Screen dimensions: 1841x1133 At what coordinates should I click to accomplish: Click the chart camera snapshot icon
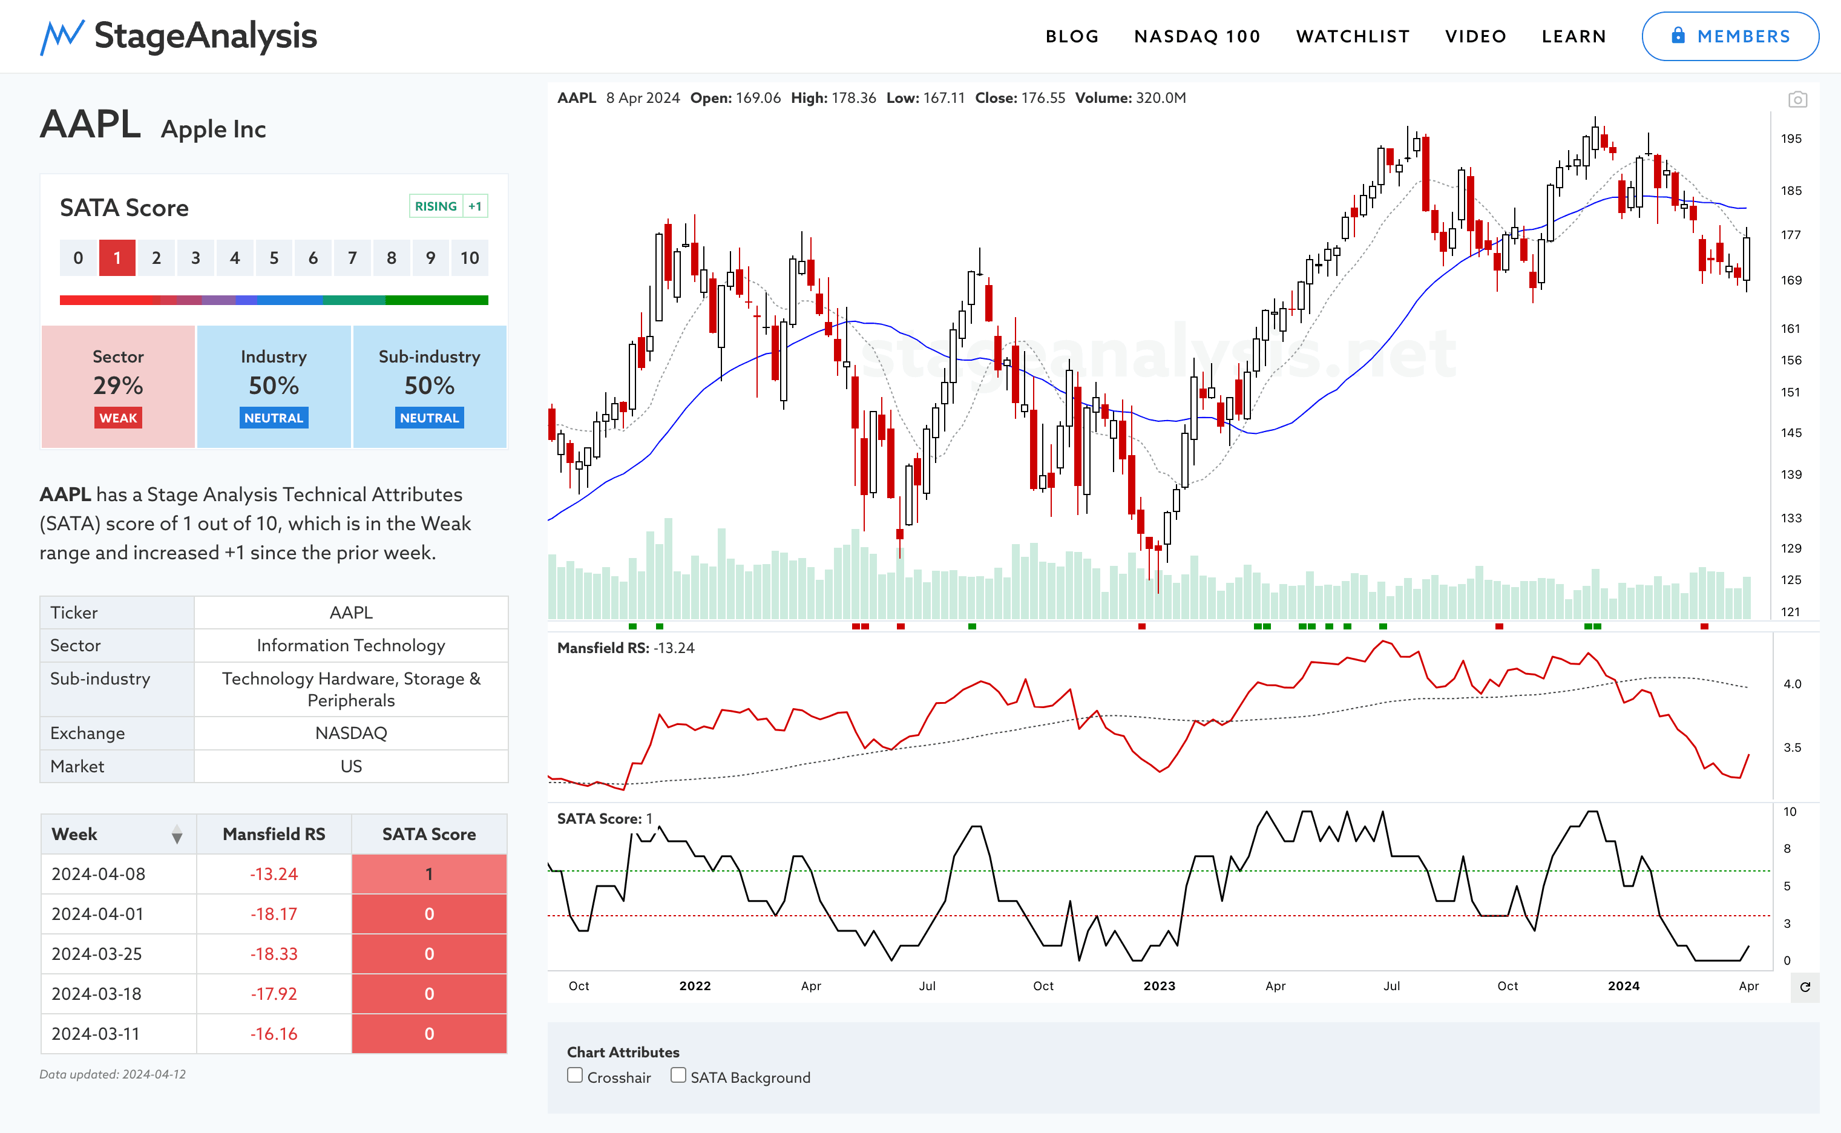click(x=1797, y=100)
